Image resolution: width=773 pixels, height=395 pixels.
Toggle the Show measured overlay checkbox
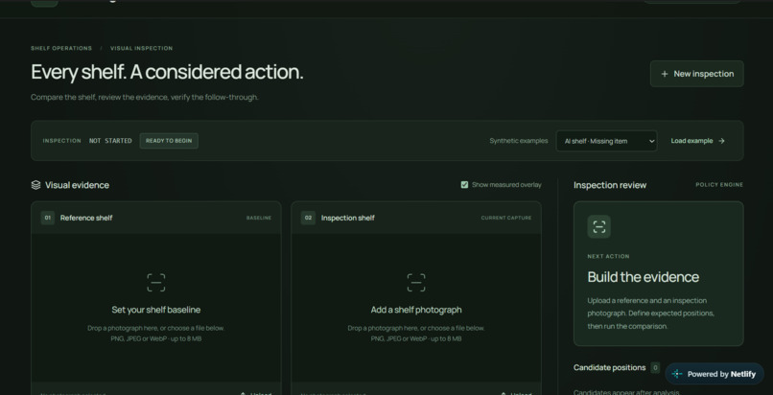464,185
